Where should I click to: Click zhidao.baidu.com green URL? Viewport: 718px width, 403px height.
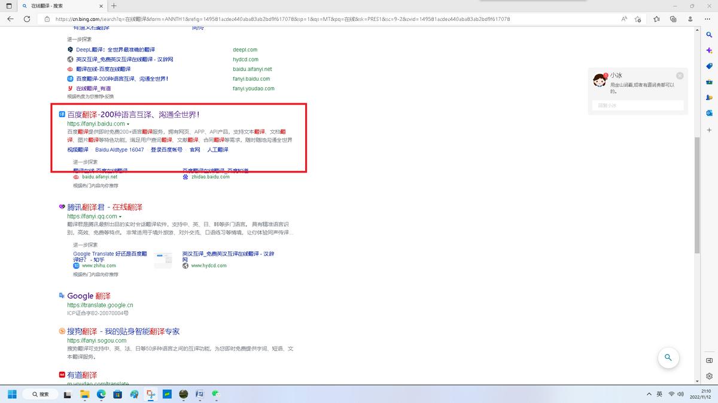pyautogui.click(x=210, y=177)
